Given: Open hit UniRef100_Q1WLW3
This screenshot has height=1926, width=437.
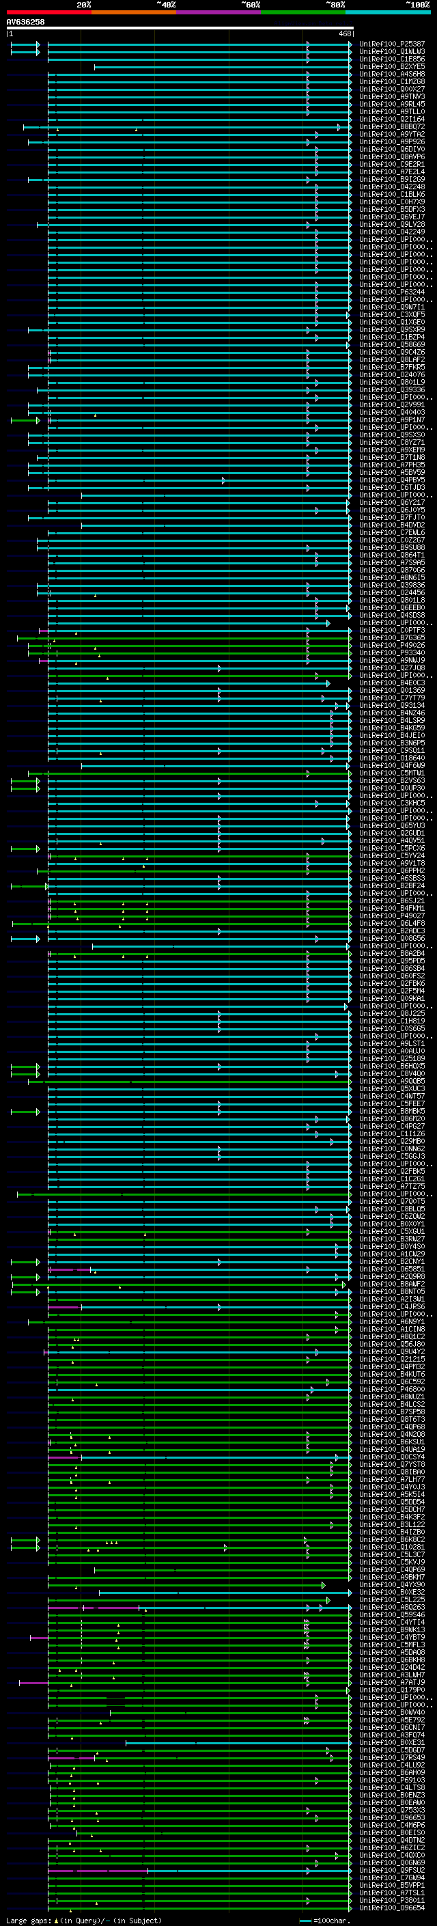Looking at the screenshot, I should pyautogui.click(x=392, y=52).
